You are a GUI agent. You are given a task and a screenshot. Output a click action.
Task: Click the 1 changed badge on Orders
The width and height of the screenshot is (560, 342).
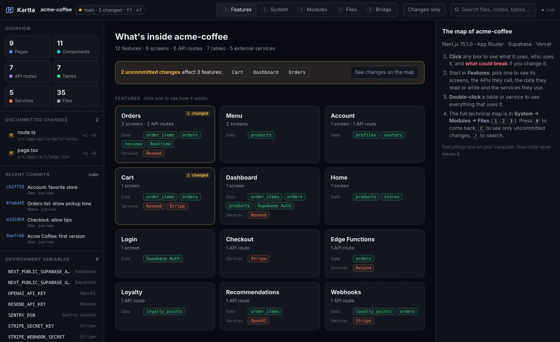point(197,113)
